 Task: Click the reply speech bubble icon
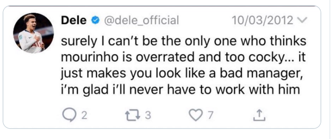pos(69,116)
